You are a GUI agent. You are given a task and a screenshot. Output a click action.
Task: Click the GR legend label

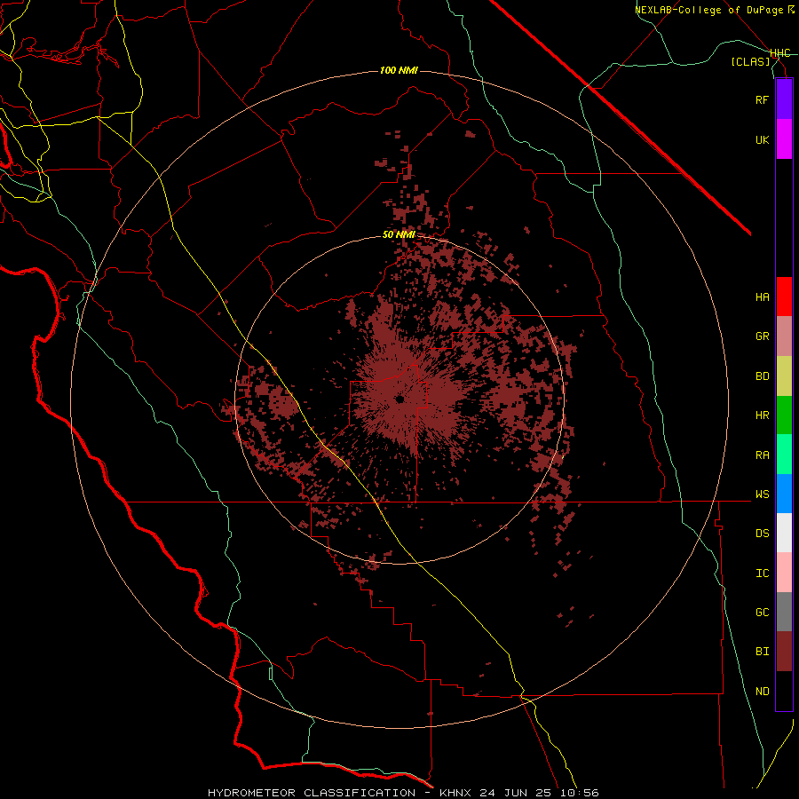[x=762, y=336]
